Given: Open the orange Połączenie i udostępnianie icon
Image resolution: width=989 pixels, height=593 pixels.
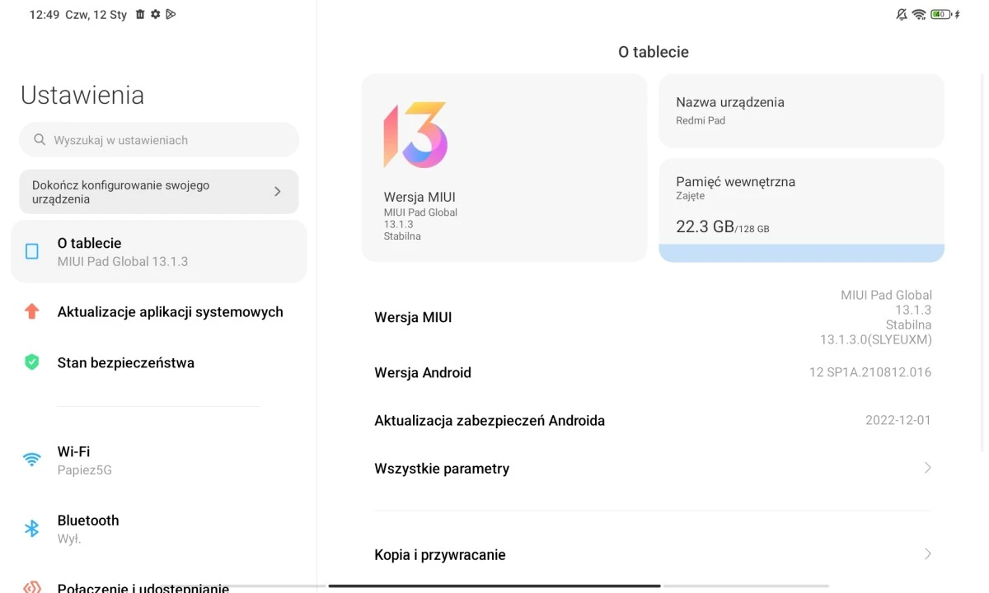Looking at the screenshot, I should 33,586.
